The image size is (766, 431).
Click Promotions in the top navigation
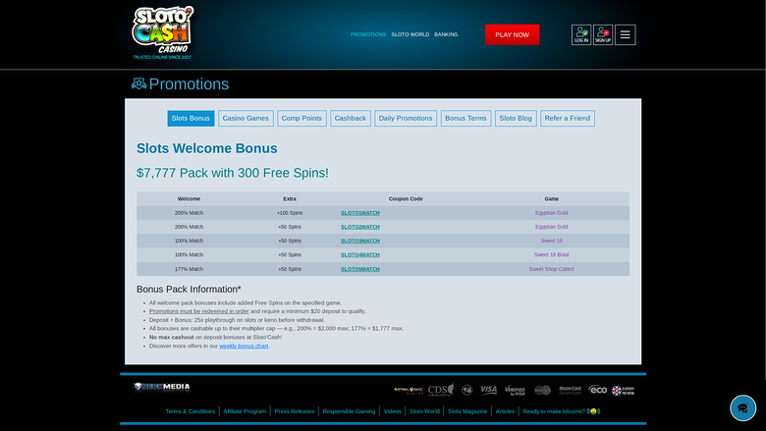pyautogui.click(x=368, y=34)
